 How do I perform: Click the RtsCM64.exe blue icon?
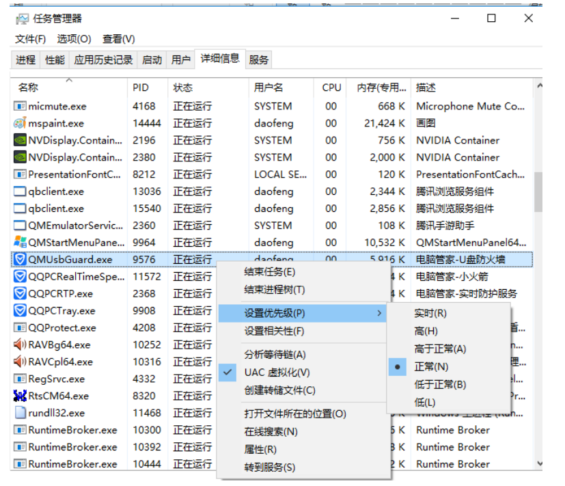(20, 396)
